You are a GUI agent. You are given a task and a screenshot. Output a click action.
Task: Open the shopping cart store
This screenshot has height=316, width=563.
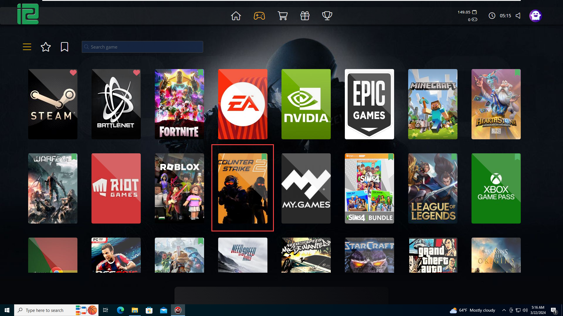(282, 16)
